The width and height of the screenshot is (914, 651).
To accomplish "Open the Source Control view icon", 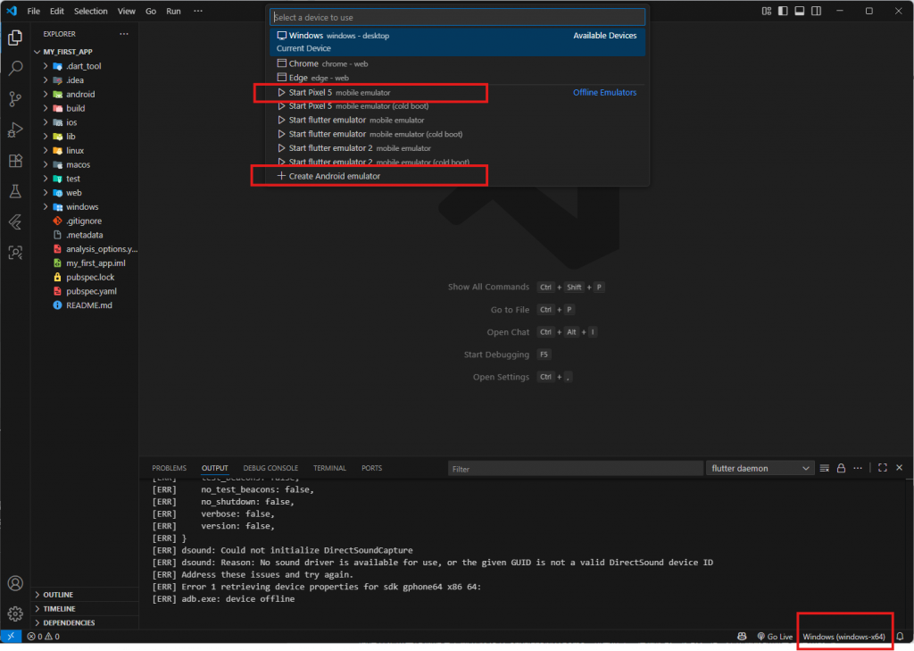I will [x=16, y=99].
